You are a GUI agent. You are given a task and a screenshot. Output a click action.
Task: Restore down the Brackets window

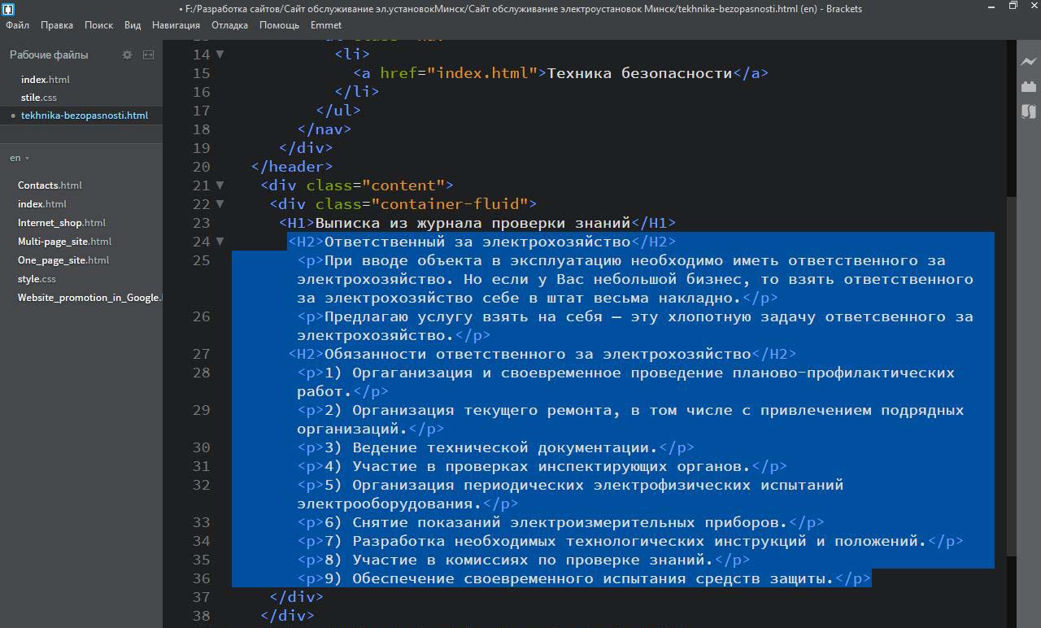[x=1013, y=7]
